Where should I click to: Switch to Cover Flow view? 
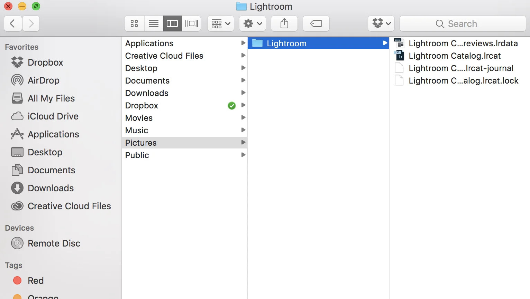tap(192, 23)
